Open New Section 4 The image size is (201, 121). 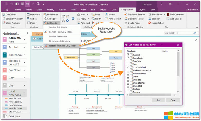point(15,108)
